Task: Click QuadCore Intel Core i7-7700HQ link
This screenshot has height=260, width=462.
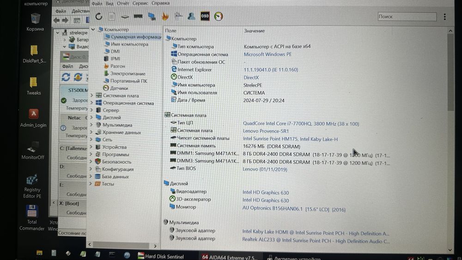Action: pos(301,124)
